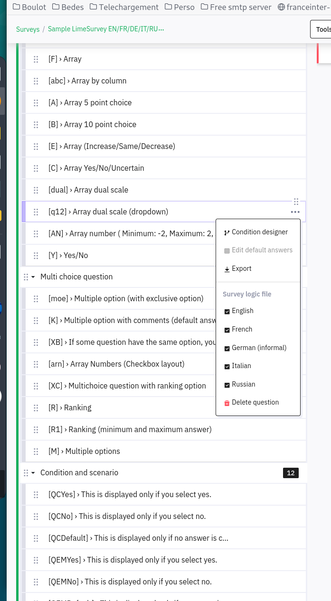Open [QCYes] question row

pos(130,494)
